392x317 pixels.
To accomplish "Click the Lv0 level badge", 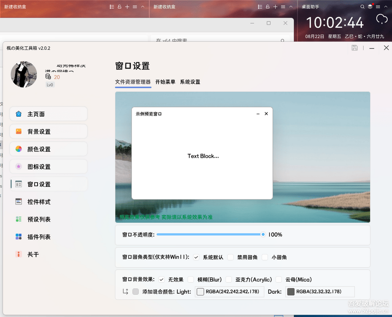I will pyautogui.click(x=50, y=85).
